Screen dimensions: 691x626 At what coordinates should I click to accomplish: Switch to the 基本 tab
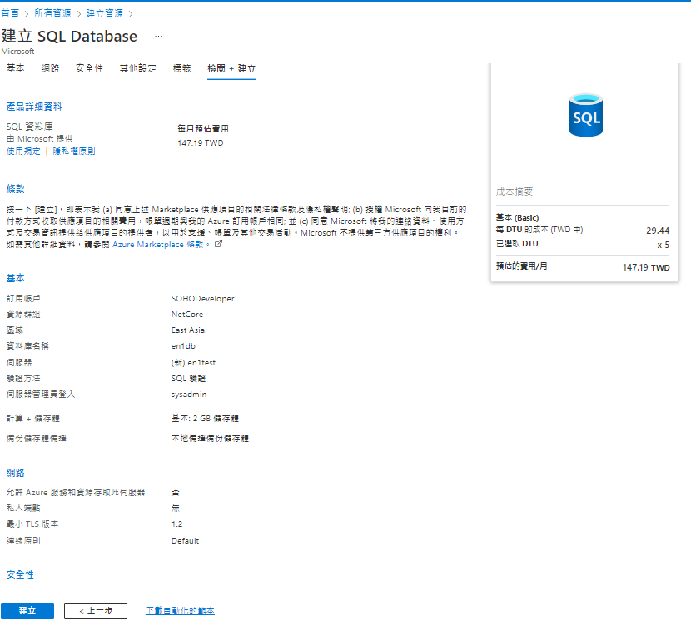click(x=16, y=68)
